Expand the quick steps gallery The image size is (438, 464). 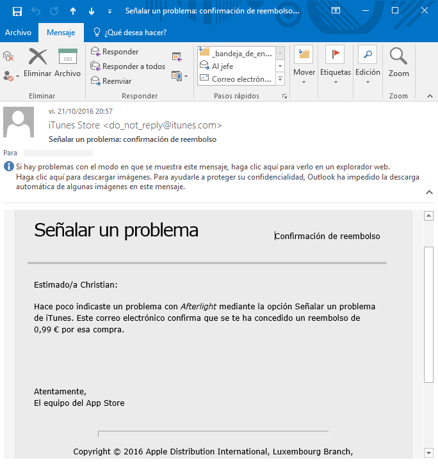pyautogui.click(x=280, y=79)
